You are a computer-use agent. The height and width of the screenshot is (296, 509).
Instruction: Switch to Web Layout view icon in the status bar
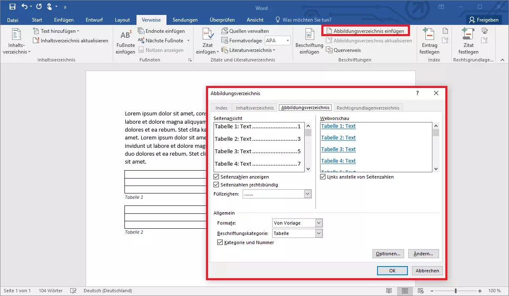(x=421, y=291)
